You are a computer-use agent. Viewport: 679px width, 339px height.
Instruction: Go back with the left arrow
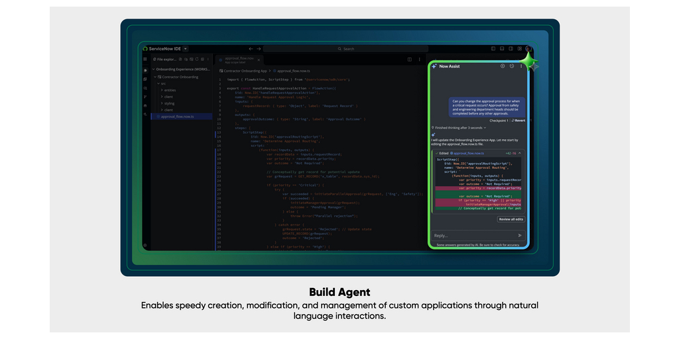251,49
